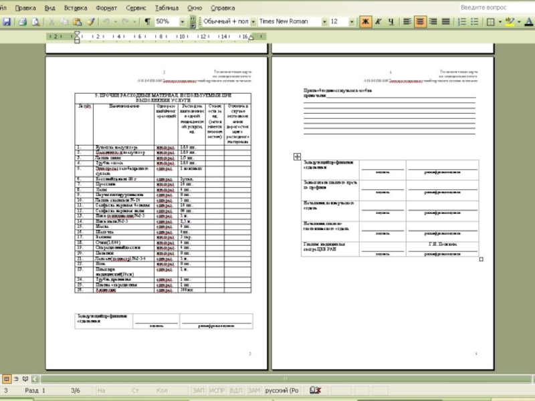Expand the 50% zoom dropdown
The height and width of the screenshot is (401, 535).
(x=183, y=22)
